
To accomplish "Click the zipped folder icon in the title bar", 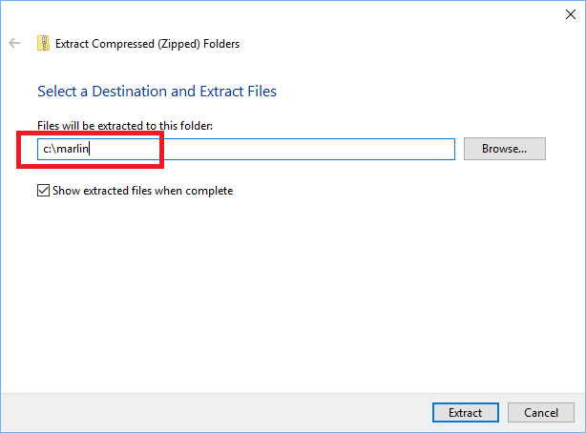I will point(43,43).
